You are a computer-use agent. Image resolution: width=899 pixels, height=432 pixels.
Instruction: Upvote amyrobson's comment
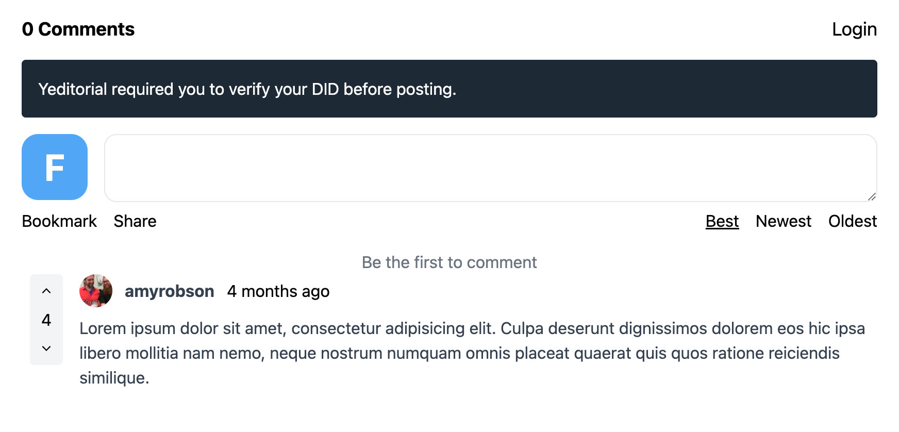[46, 291]
